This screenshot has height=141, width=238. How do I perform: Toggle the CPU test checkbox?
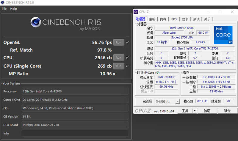pos(127,57)
